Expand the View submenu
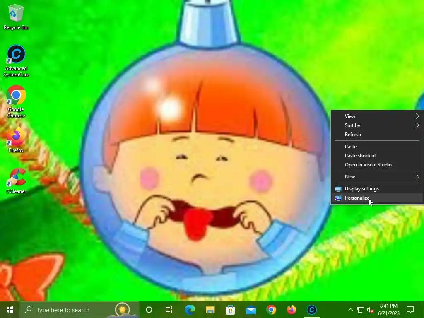Image resolution: width=424 pixels, height=318 pixels. point(377,116)
